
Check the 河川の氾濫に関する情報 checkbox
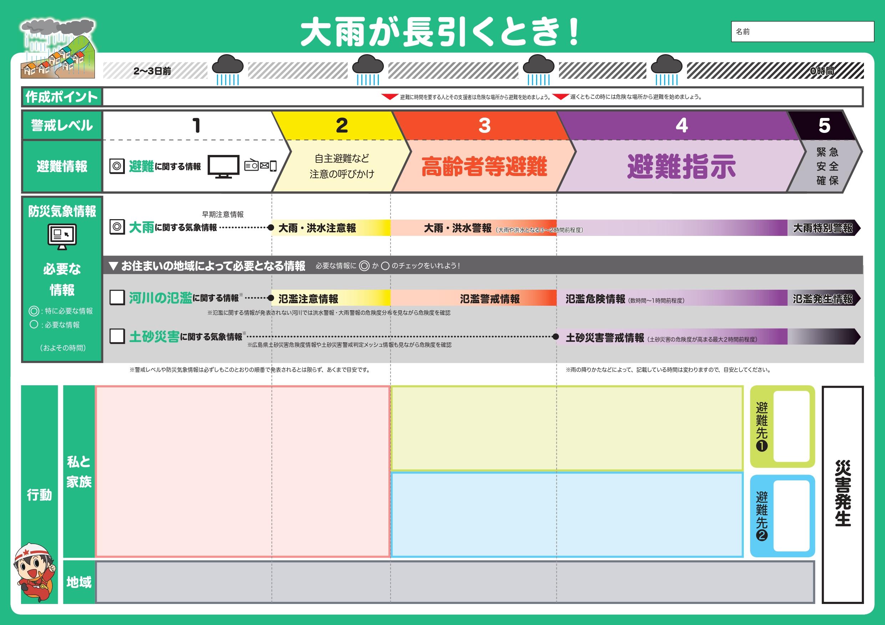(x=117, y=298)
